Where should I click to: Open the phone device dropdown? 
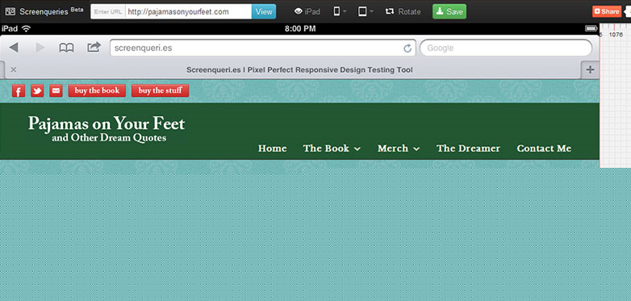pyautogui.click(x=340, y=11)
